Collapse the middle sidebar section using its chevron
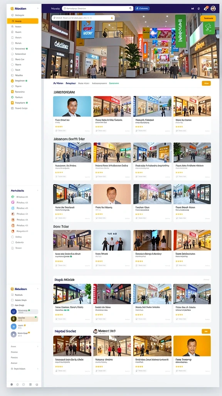 [x=38, y=190]
